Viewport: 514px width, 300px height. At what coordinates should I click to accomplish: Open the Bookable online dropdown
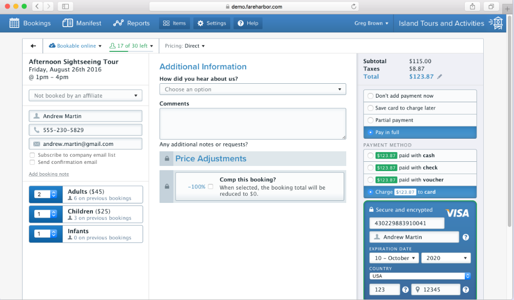tap(75, 46)
